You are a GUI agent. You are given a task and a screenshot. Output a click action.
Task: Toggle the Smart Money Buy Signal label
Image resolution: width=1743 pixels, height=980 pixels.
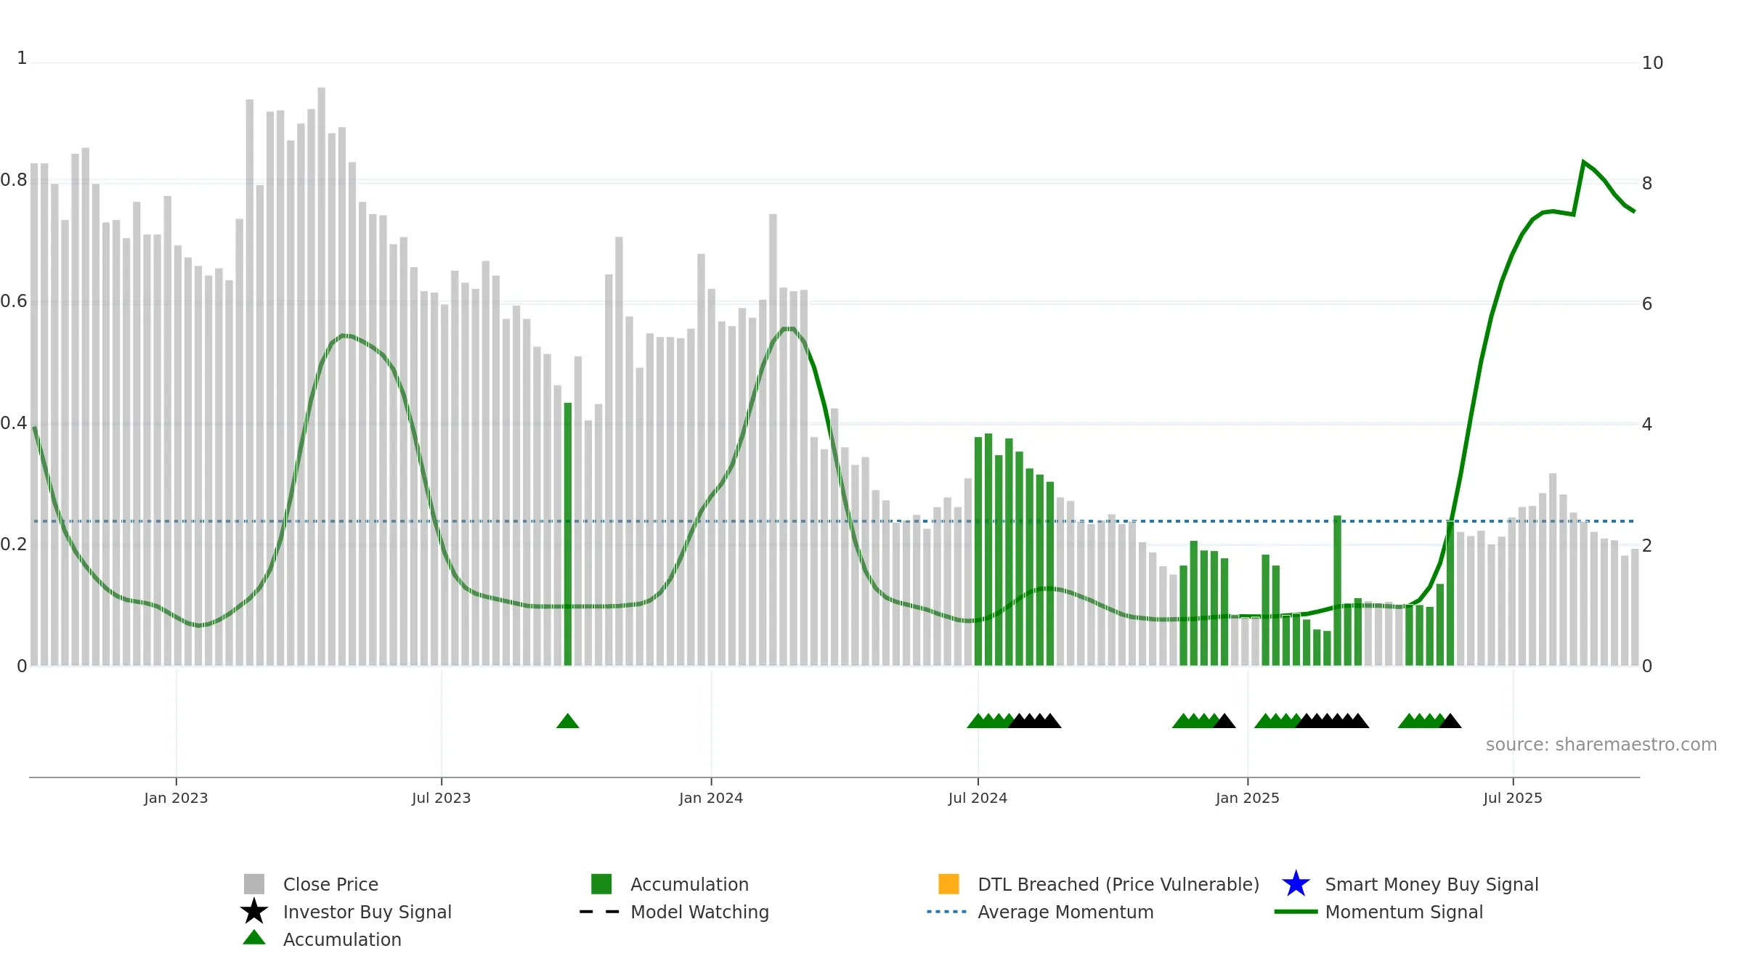(1431, 884)
